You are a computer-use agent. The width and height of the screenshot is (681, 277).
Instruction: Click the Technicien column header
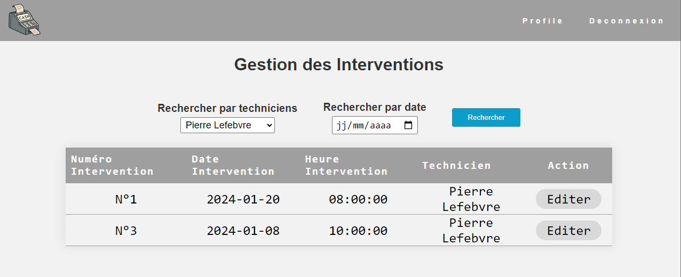point(456,165)
